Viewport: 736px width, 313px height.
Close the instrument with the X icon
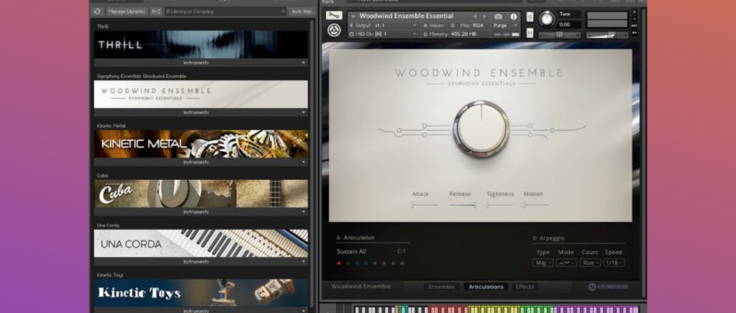pos(635,11)
